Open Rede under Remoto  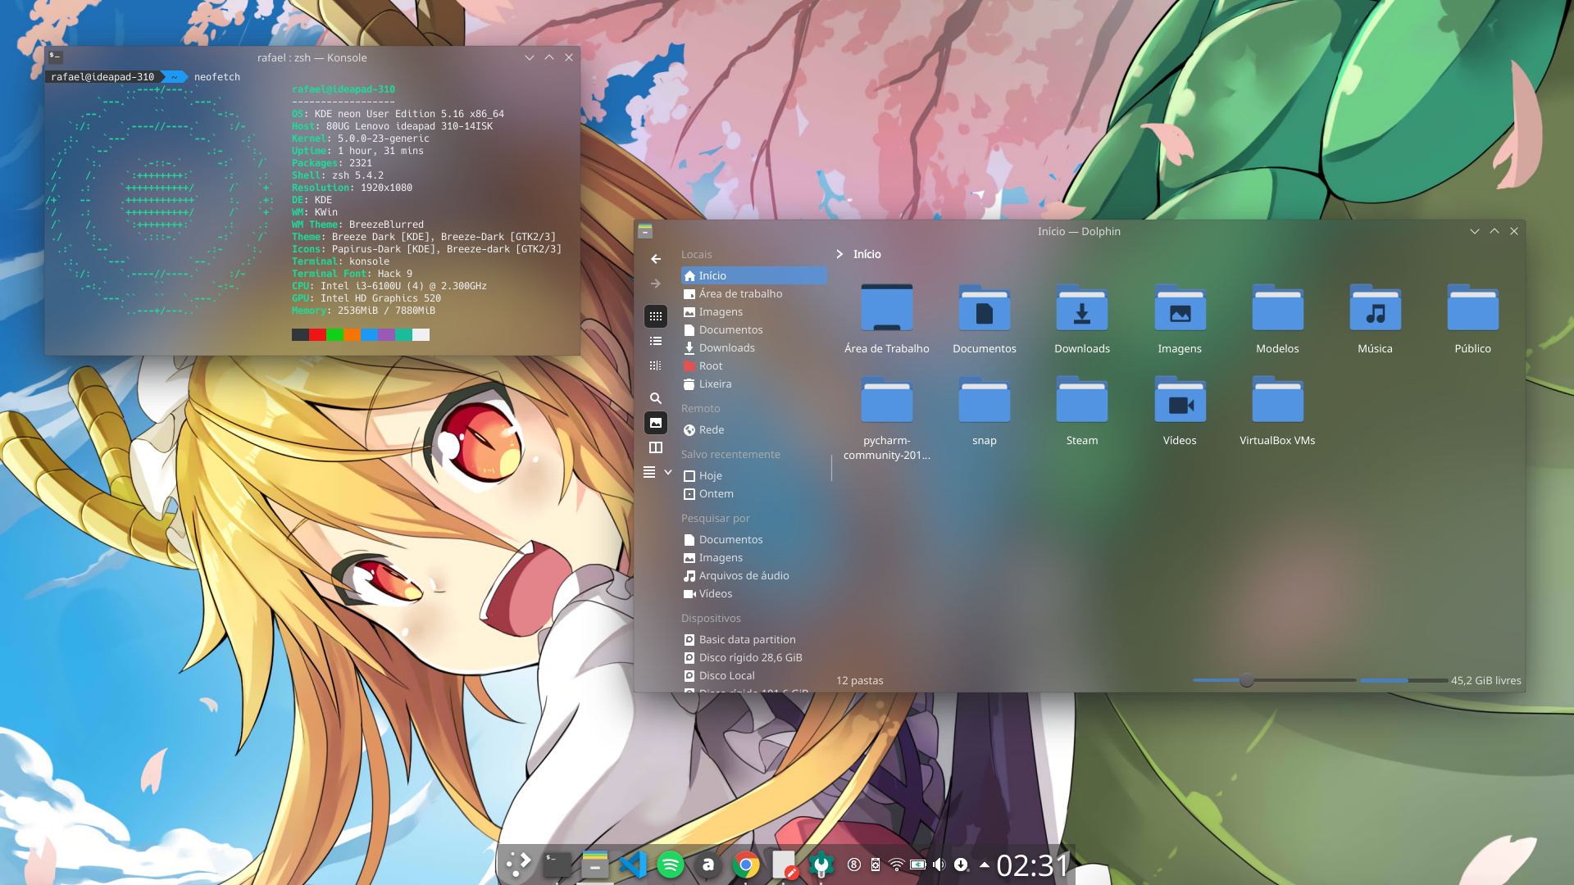711,429
